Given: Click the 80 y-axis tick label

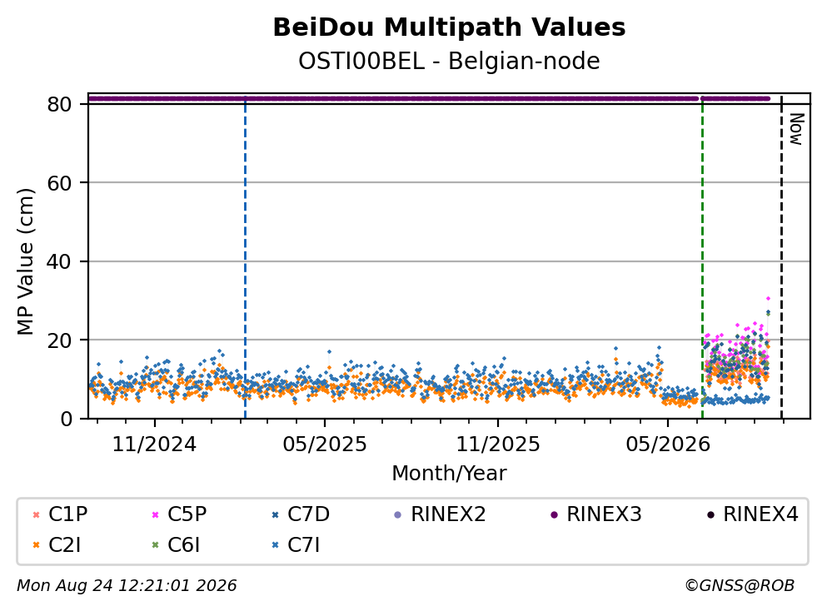Looking at the screenshot, I should point(60,104).
